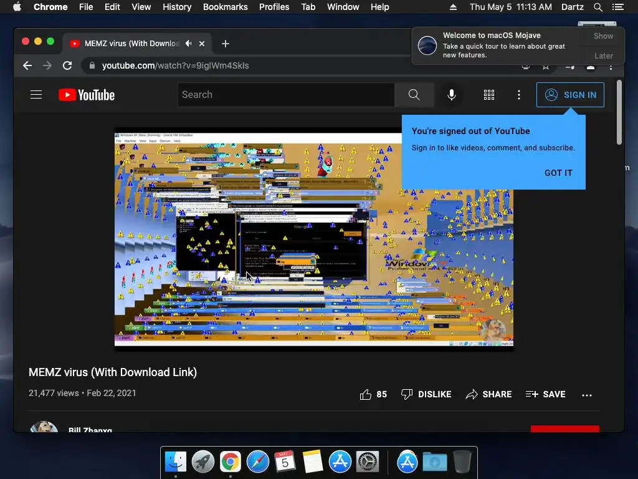Click the browser forward arrow

click(x=47, y=65)
